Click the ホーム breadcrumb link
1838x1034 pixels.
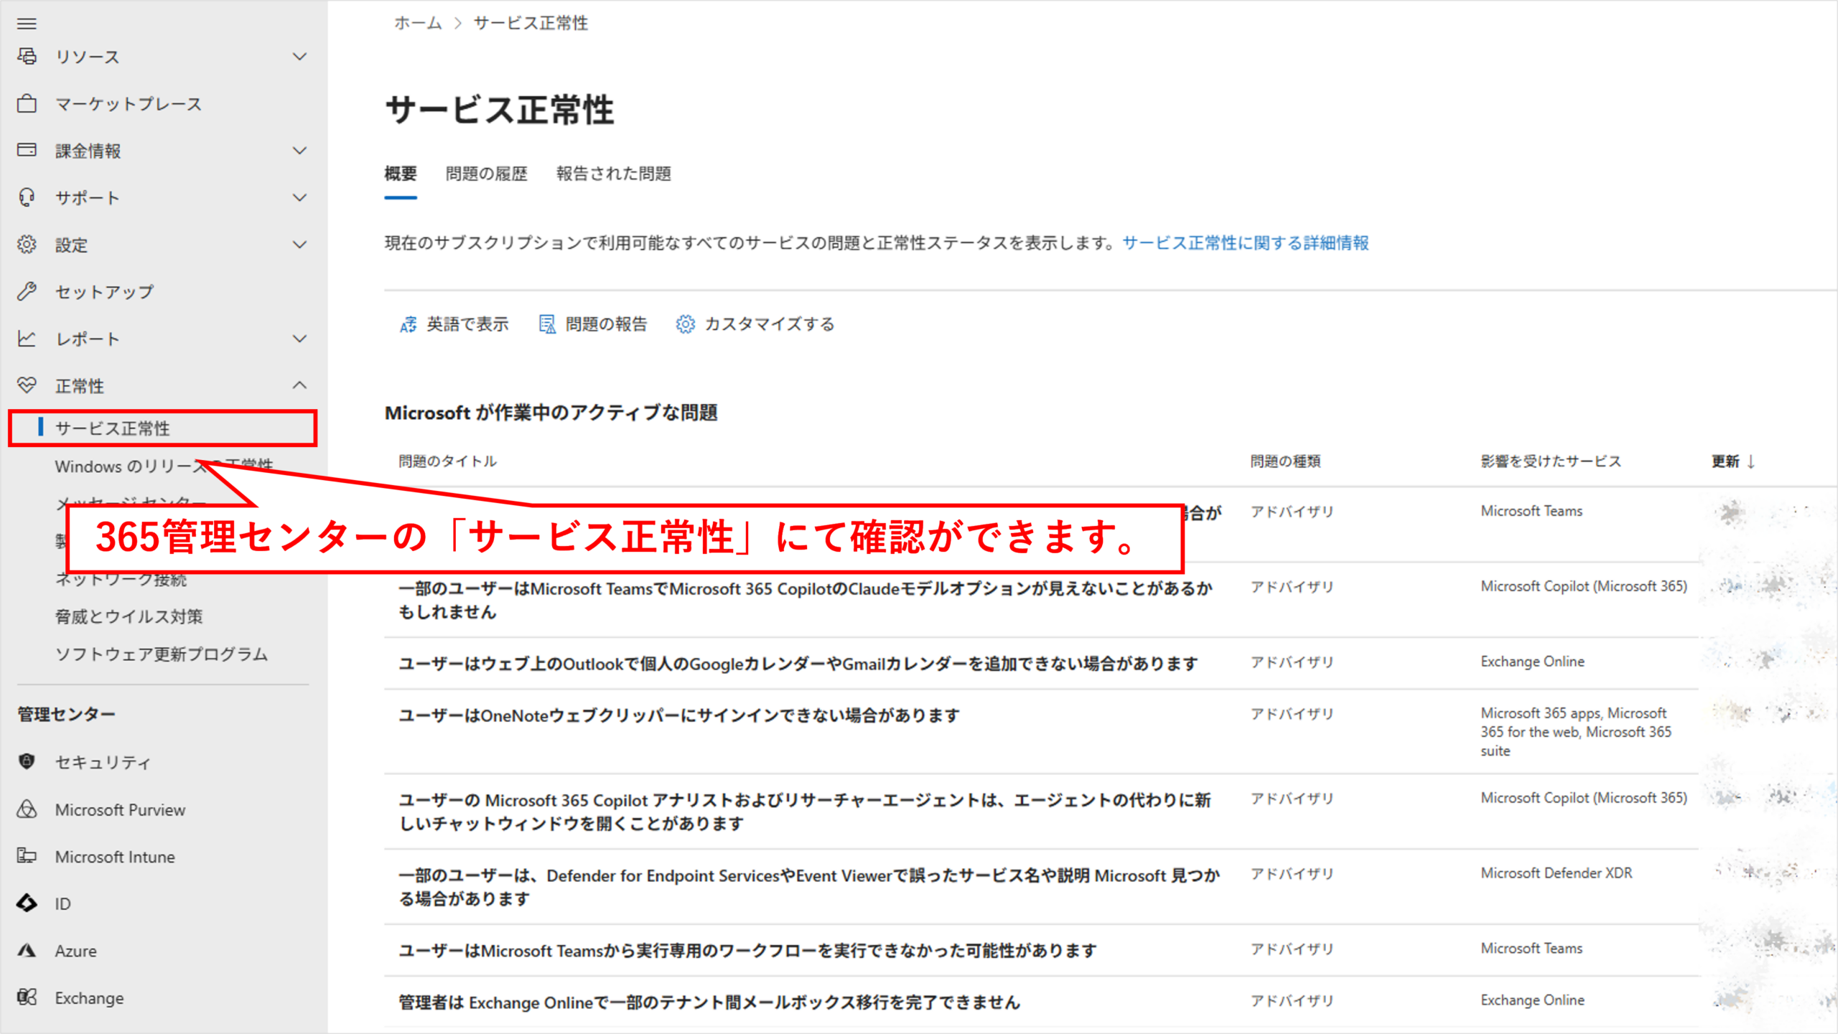point(418,23)
